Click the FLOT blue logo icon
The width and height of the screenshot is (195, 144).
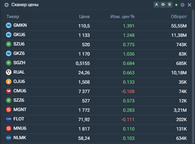pyautogui.click(x=9, y=119)
